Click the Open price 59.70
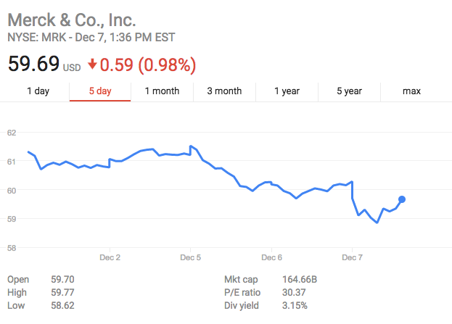The image size is (452, 324). [x=62, y=279]
